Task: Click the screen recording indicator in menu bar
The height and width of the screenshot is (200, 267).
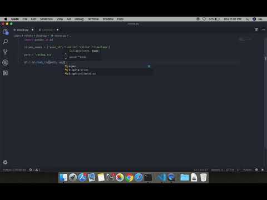Action: click(198, 19)
